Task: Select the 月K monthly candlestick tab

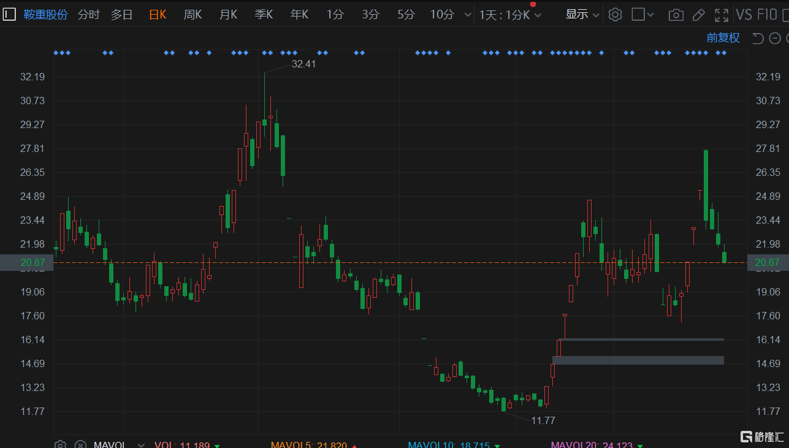Action: tap(228, 15)
